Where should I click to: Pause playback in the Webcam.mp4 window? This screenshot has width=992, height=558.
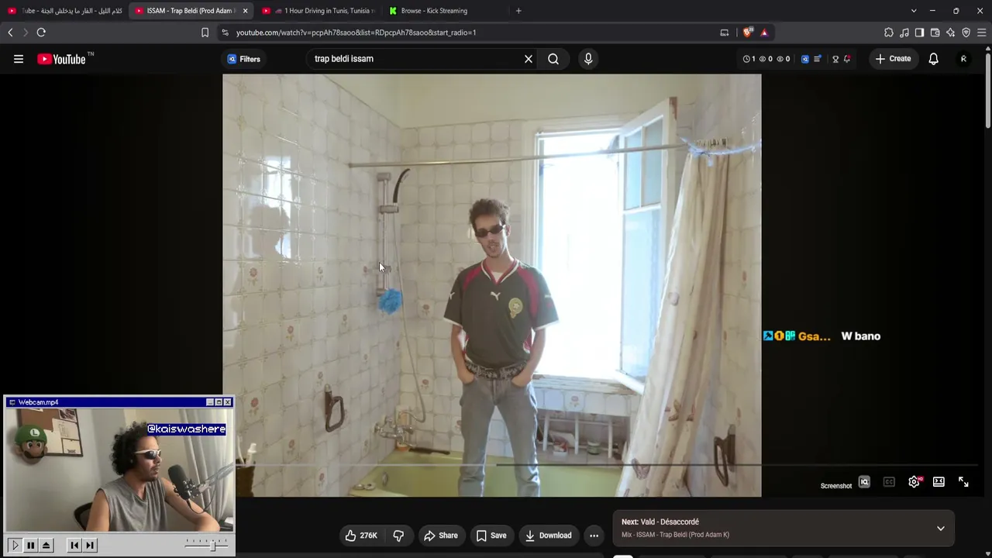point(30,546)
